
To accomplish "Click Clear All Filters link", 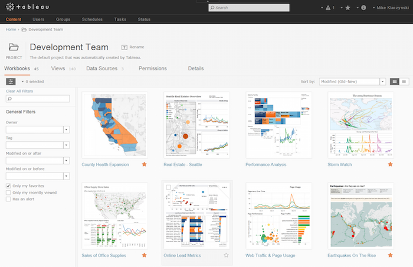I will coord(18,92).
